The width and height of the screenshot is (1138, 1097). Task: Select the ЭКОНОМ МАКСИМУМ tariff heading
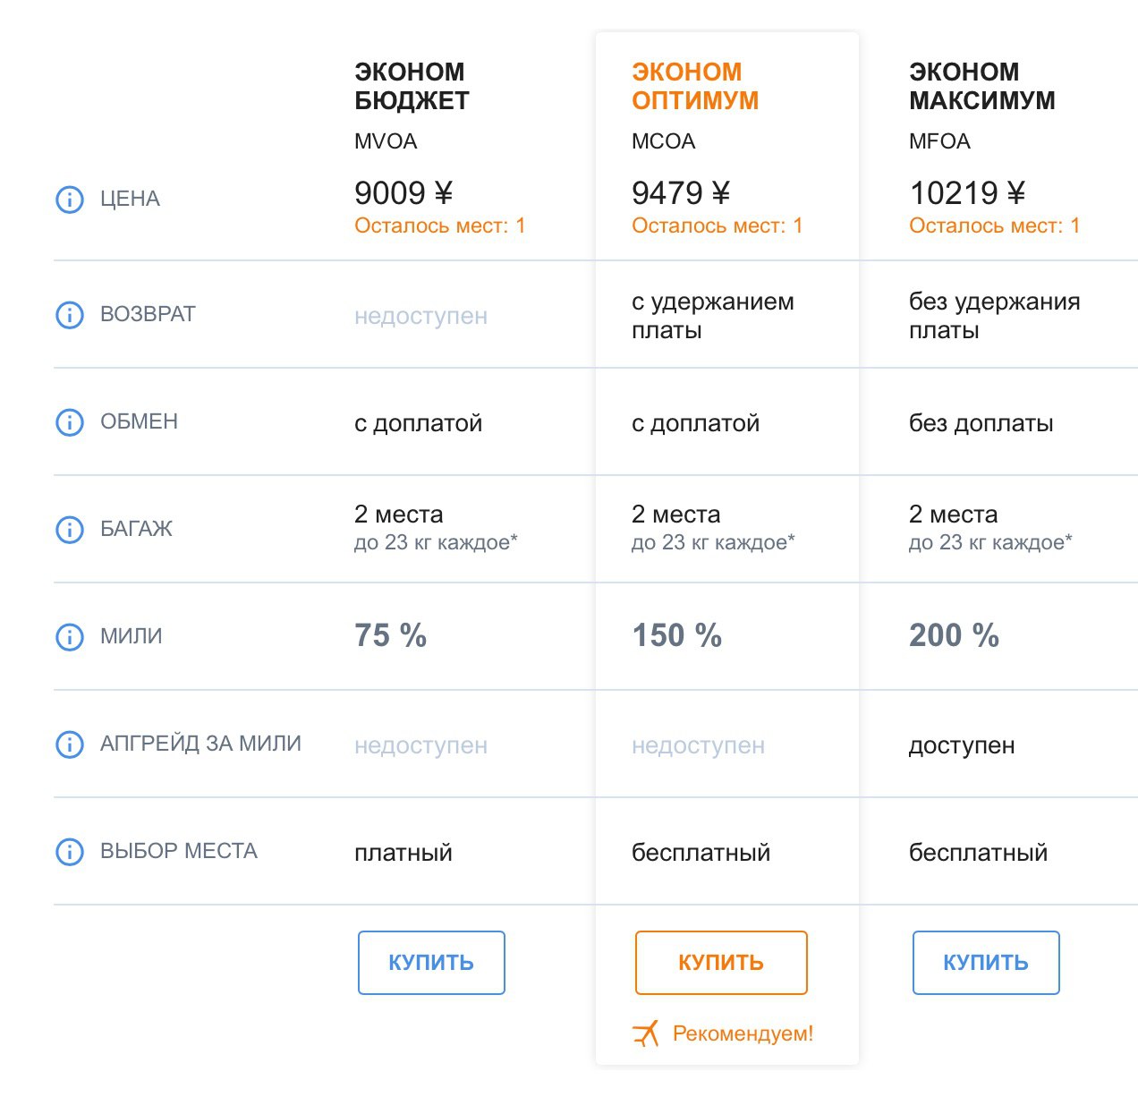click(x=982, y=86)
